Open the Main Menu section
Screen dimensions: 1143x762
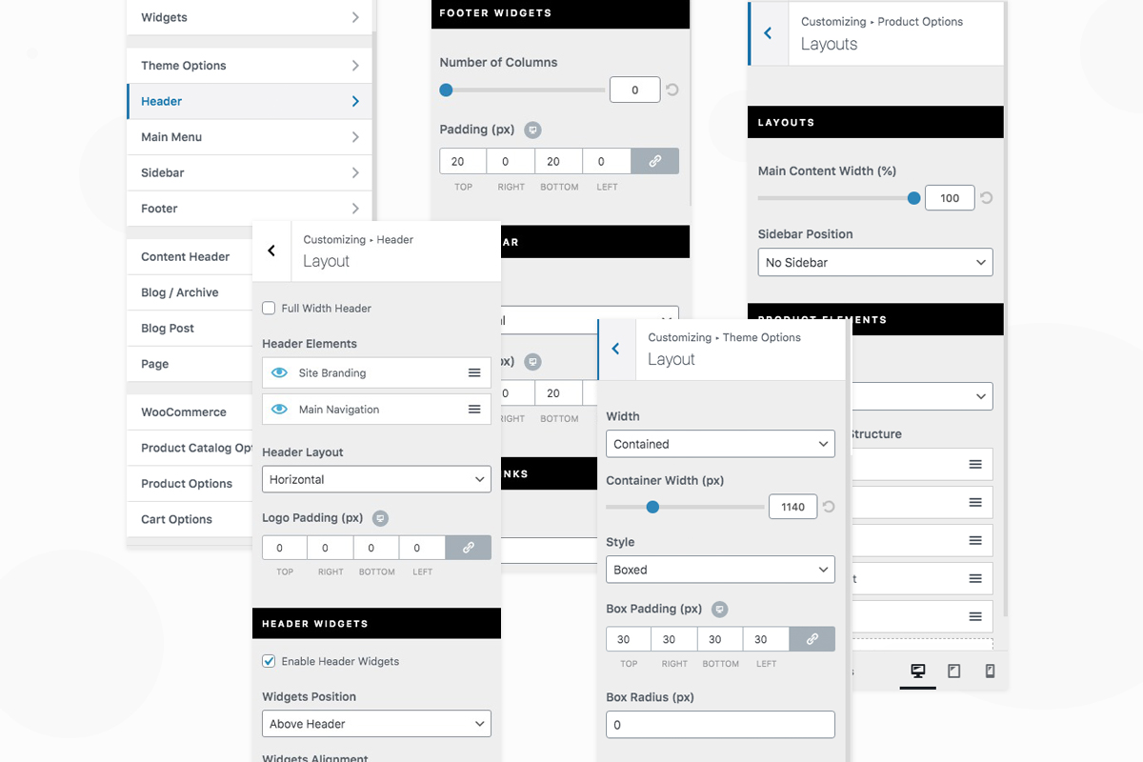(250, 137)
